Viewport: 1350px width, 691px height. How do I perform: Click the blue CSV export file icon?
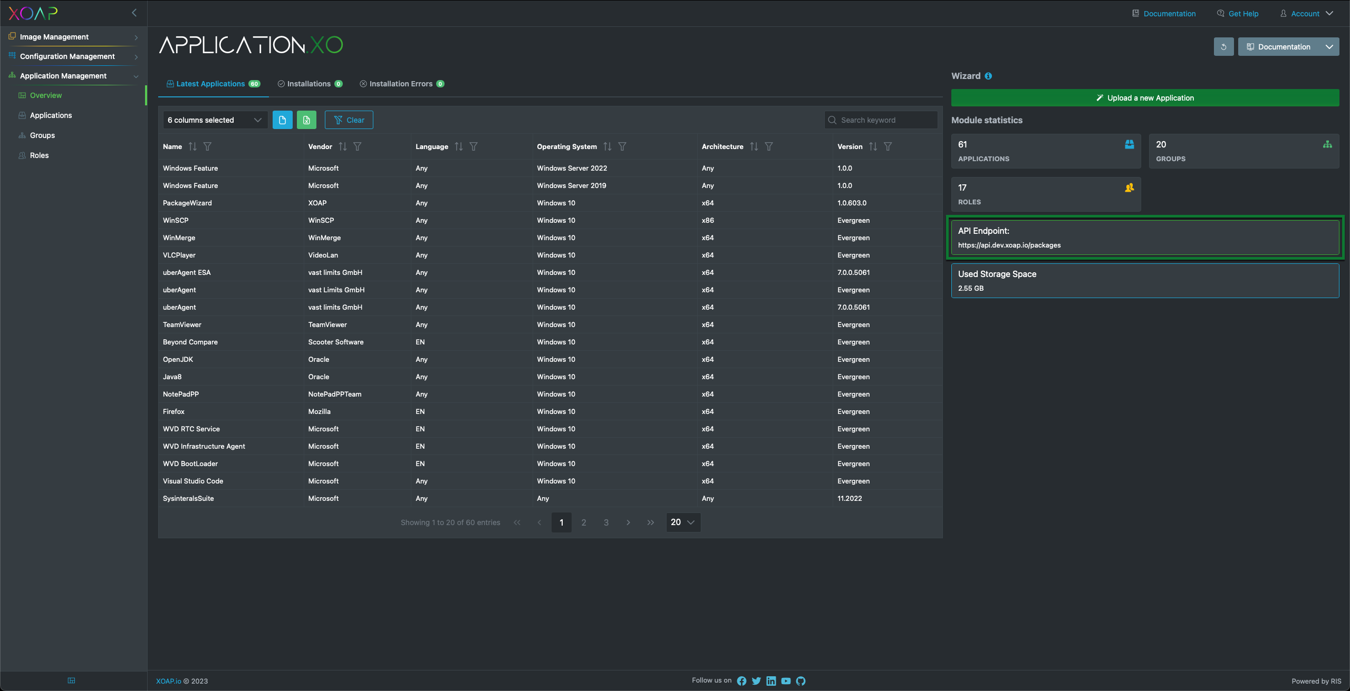(282, 120)
